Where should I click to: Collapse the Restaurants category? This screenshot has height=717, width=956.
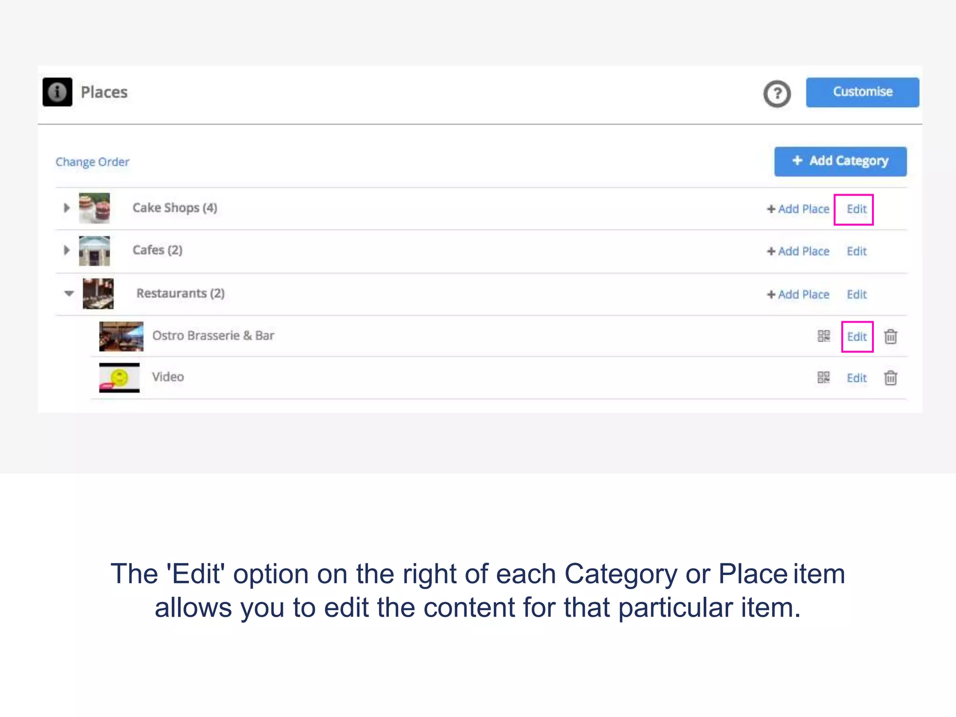click(x=69, y=294)
